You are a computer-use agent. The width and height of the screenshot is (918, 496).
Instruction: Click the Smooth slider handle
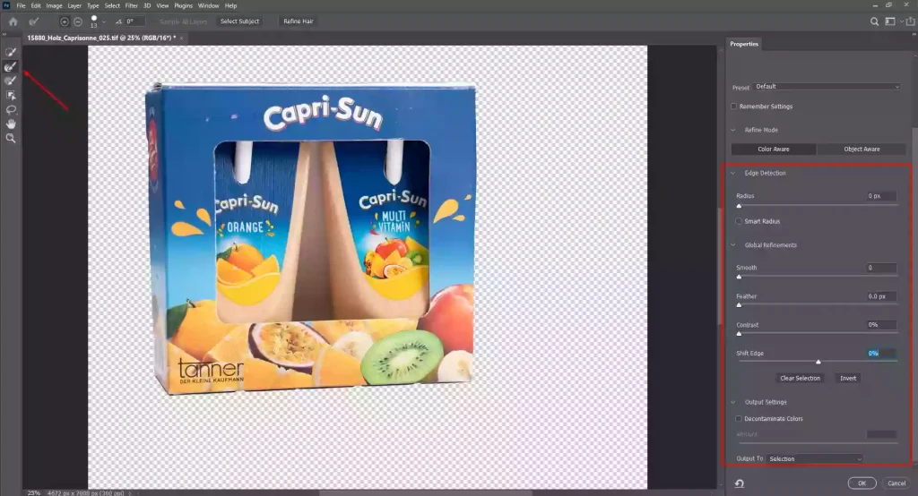click(739, 277)
